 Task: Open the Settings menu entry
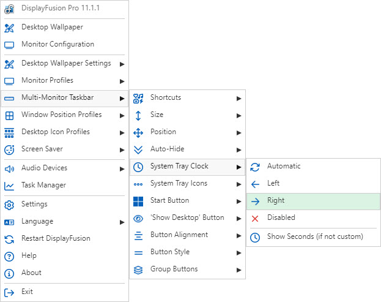(34, 204)
